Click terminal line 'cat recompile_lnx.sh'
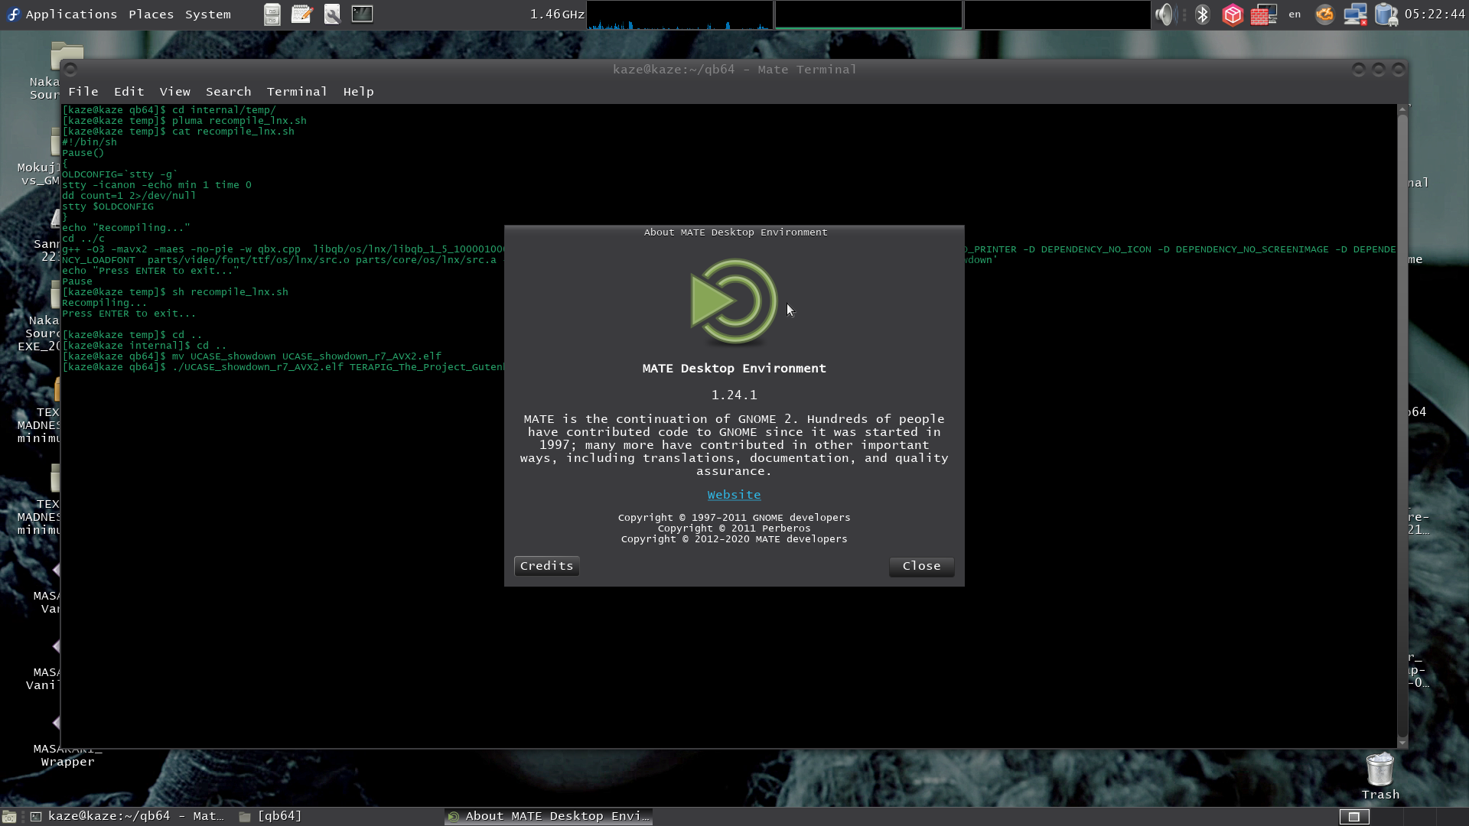This screenshot has height=826, width=1469. point(233,132)
